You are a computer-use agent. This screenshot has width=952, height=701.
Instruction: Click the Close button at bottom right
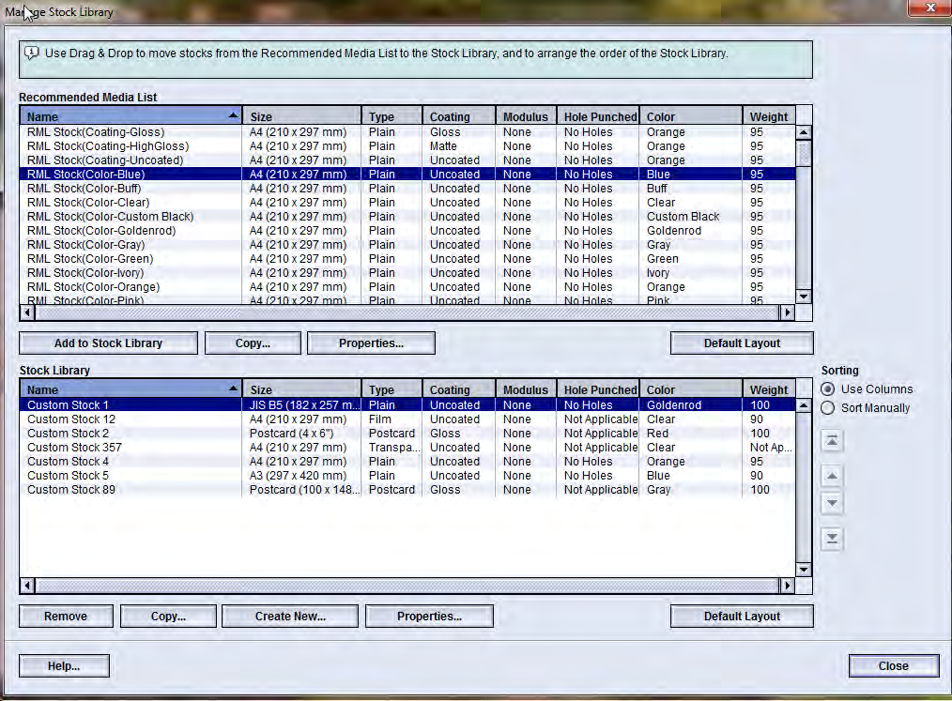click(x=894, y=665)
